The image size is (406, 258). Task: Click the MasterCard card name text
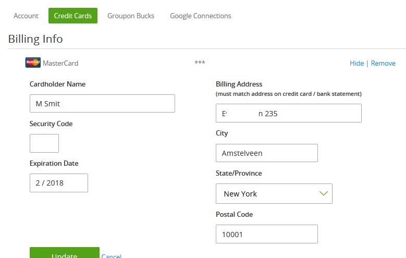point(60,63)
